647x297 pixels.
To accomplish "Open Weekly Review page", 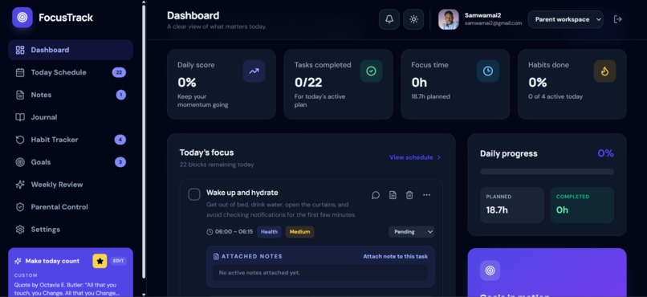I will [71, 185].
